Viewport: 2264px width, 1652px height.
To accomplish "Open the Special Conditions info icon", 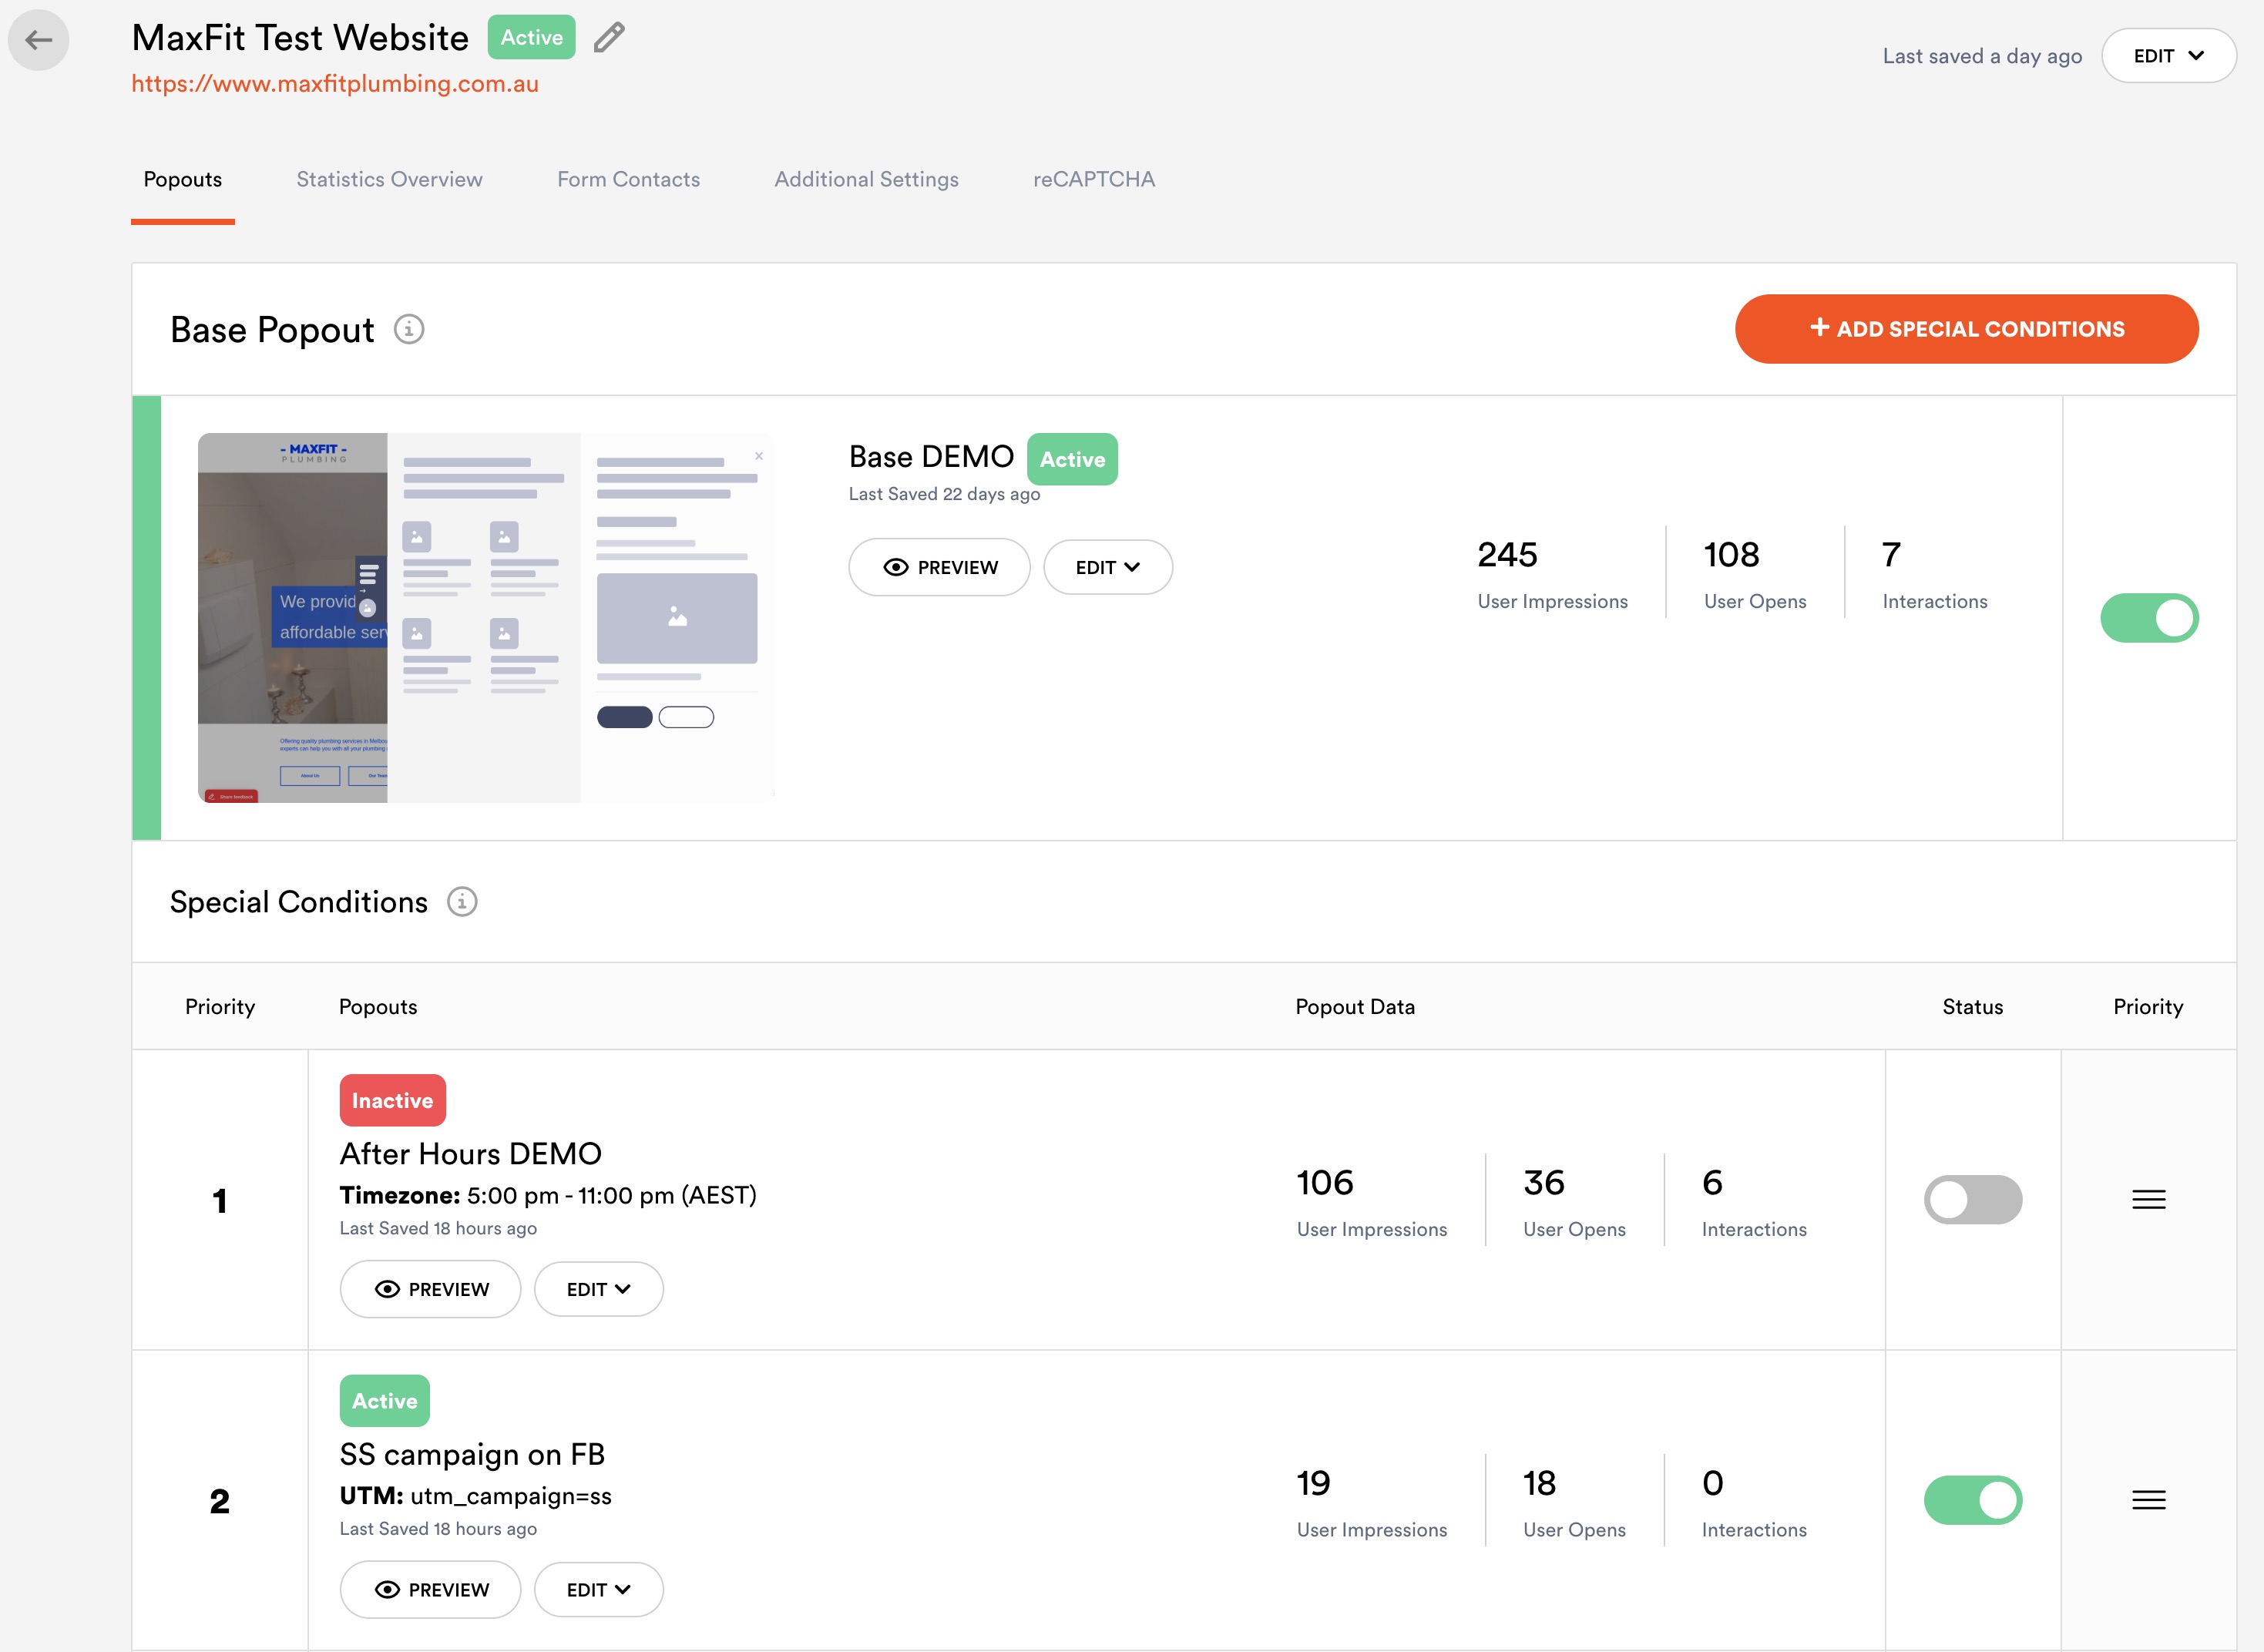I will coord(462,901).
